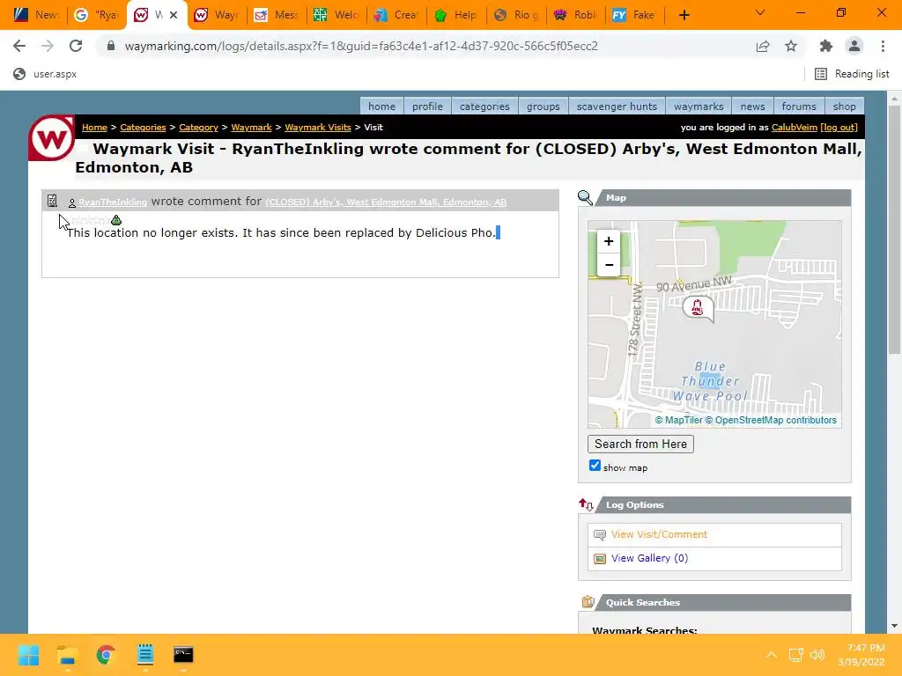
Task: Open the Reading list
Action: 852,74
